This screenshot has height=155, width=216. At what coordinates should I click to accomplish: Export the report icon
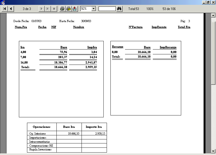[75, 9]
